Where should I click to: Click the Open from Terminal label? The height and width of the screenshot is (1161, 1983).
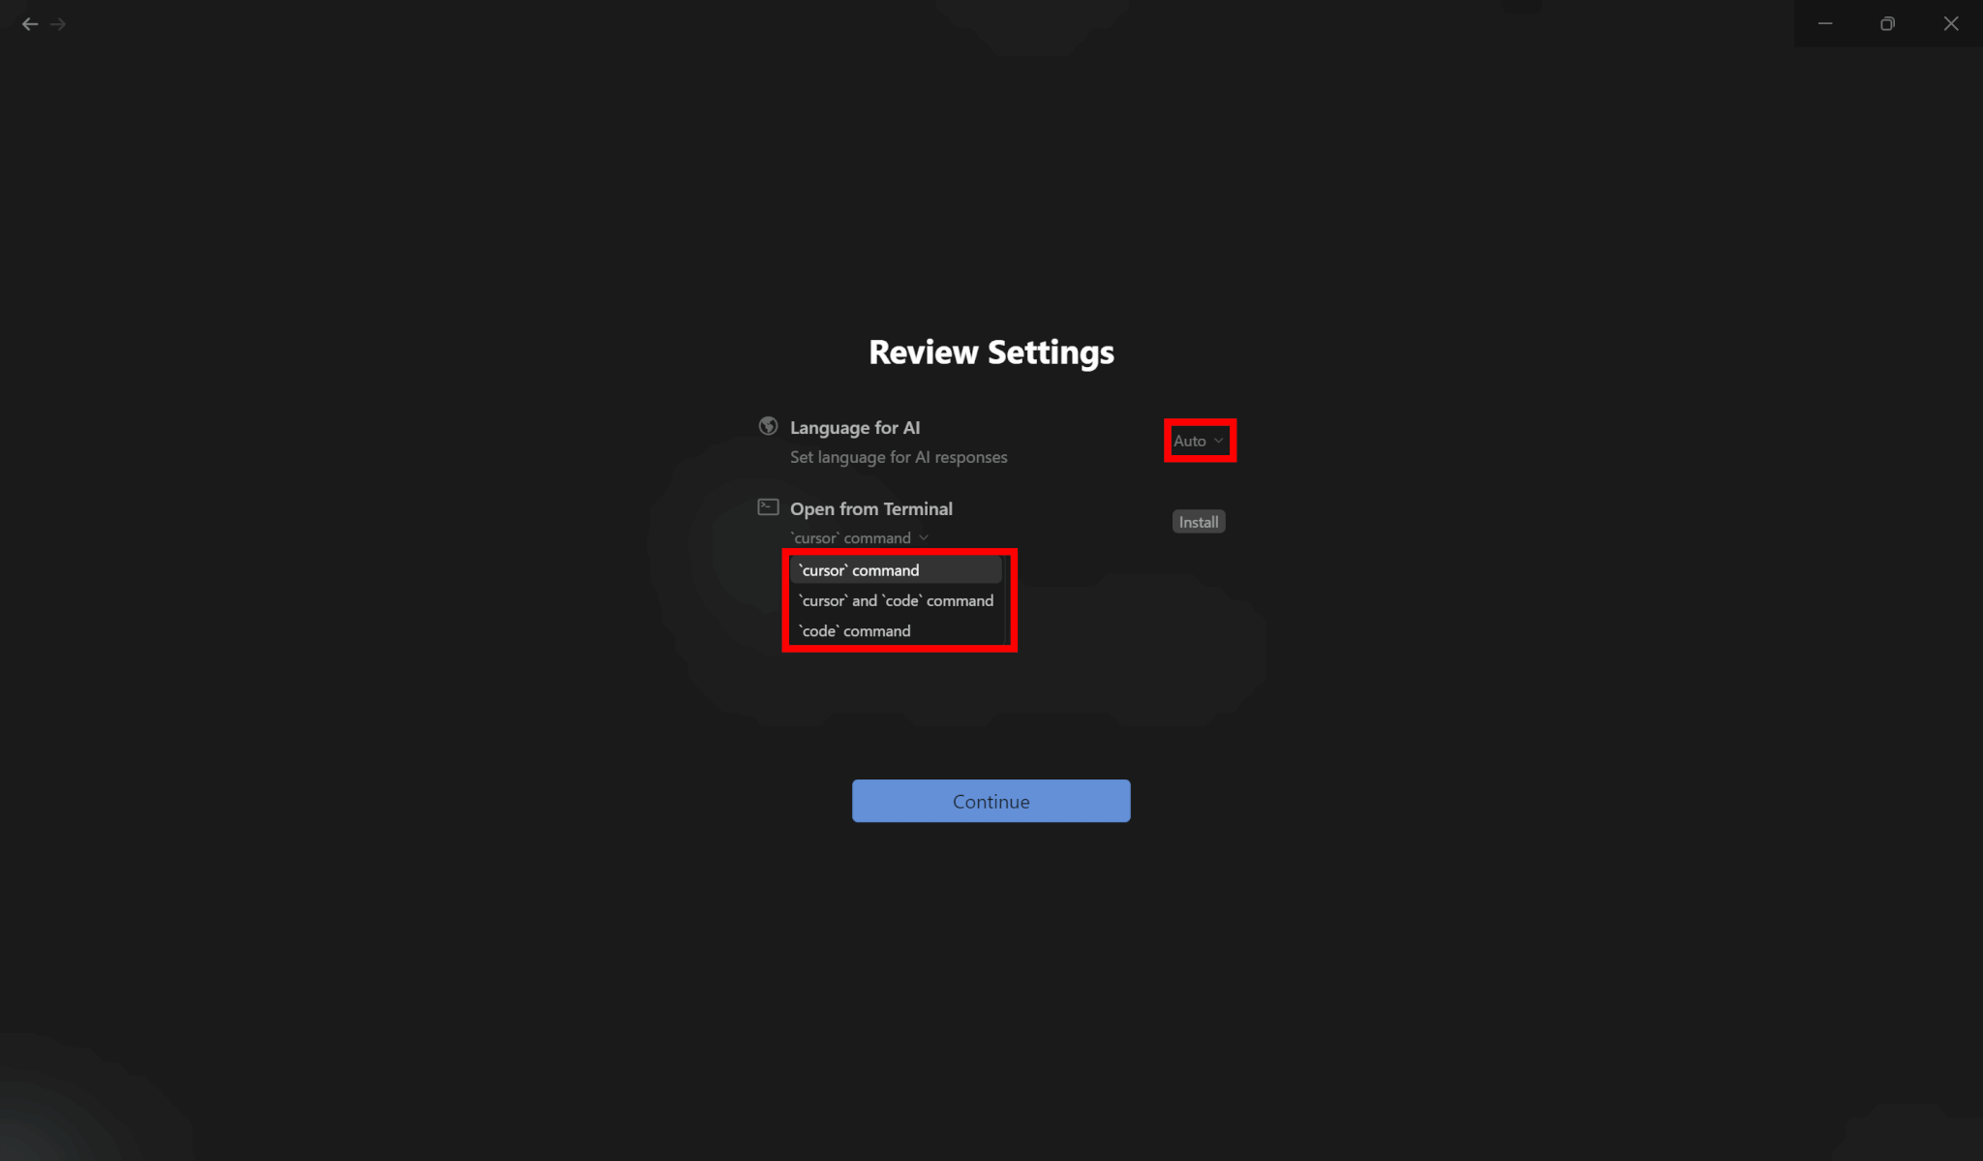pyautogui.click(x=871, y=508)
